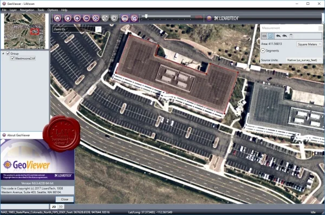Collapse the Group tree node arrow
This screenshot has width=325, height=215.
click(x=3, y=54)
